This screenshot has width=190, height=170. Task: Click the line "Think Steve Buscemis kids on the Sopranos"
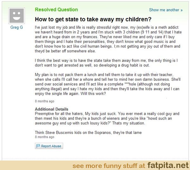pyautogui.click(x=88, y=132)
